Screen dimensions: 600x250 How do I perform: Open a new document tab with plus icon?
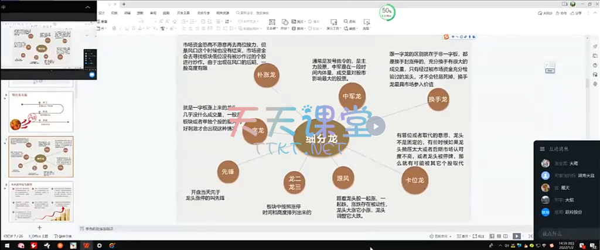tap(124, 4)
